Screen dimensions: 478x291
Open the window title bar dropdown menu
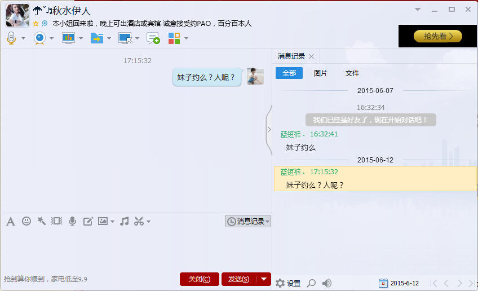pyautogui.click(x=418, y=10)
